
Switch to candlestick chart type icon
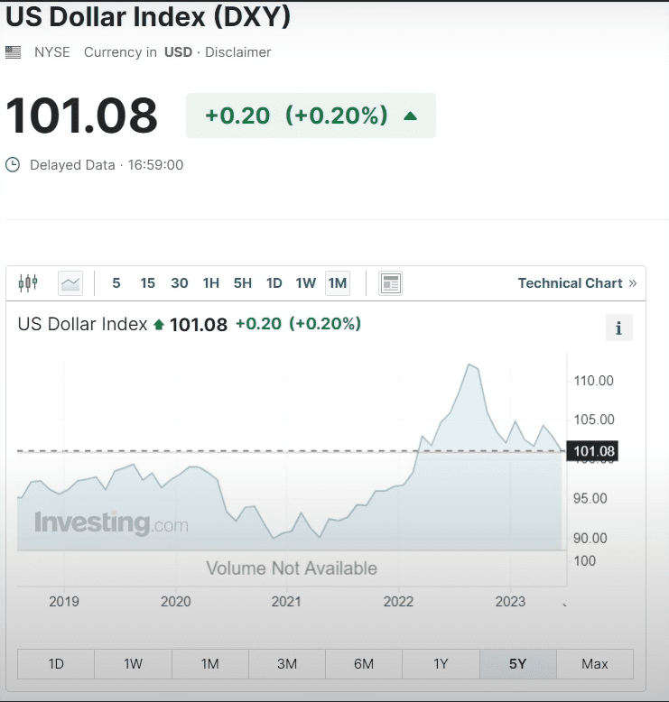coord(28,283)
